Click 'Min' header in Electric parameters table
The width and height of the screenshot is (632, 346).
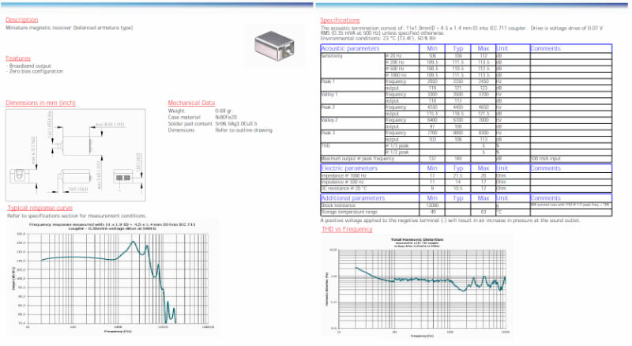tap(432, 168)
